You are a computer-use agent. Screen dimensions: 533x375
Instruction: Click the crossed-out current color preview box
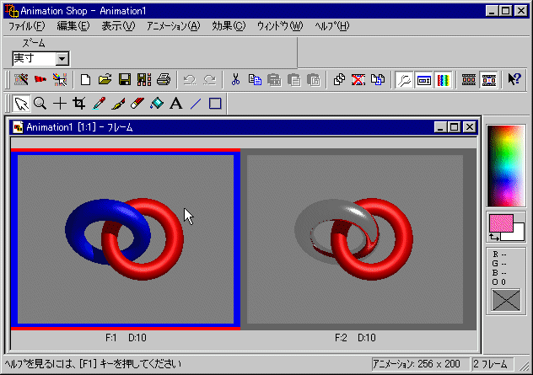pyautogui.click(x=506, y=300)
